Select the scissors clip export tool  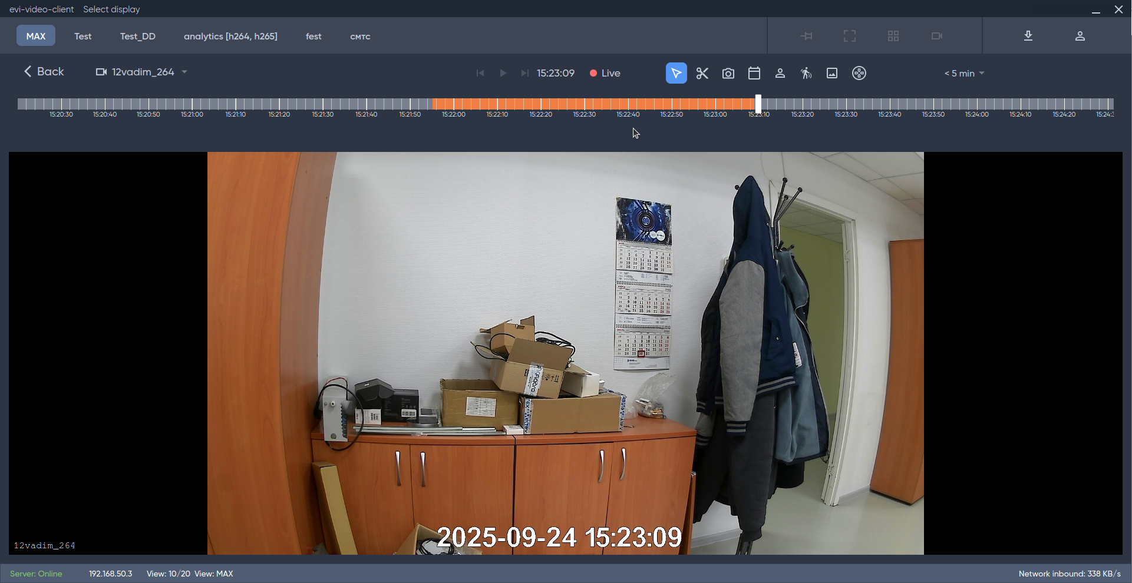702,73
